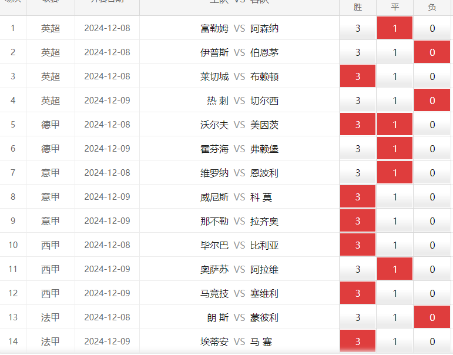453x355 pixels.
Task: Select win 3 for 维罗纳 VS 恩波利
Action: (x=358, y=172)
